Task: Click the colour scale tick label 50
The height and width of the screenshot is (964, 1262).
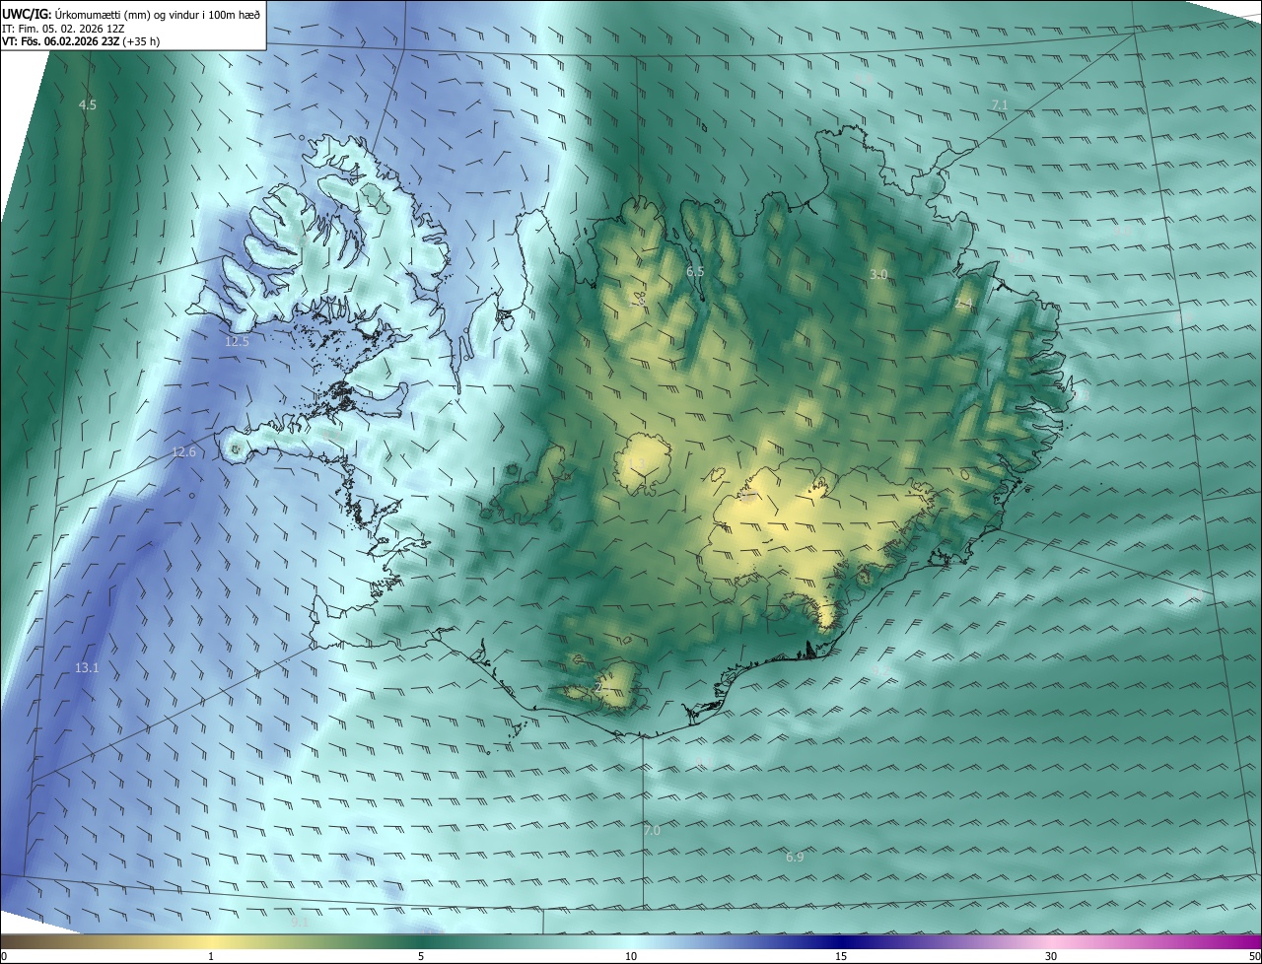Action: 1254,957
